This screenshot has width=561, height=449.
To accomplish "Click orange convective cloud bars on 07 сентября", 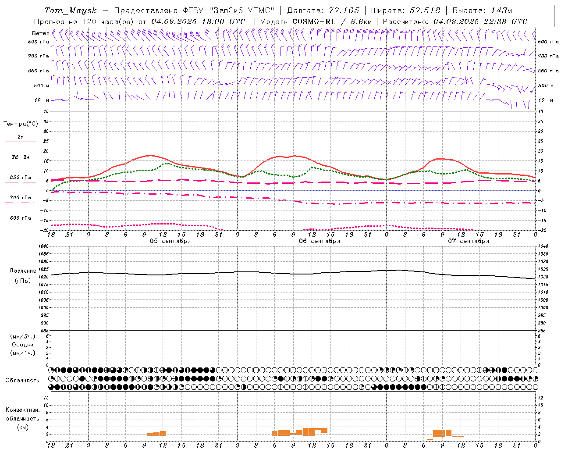I will 443,434.
